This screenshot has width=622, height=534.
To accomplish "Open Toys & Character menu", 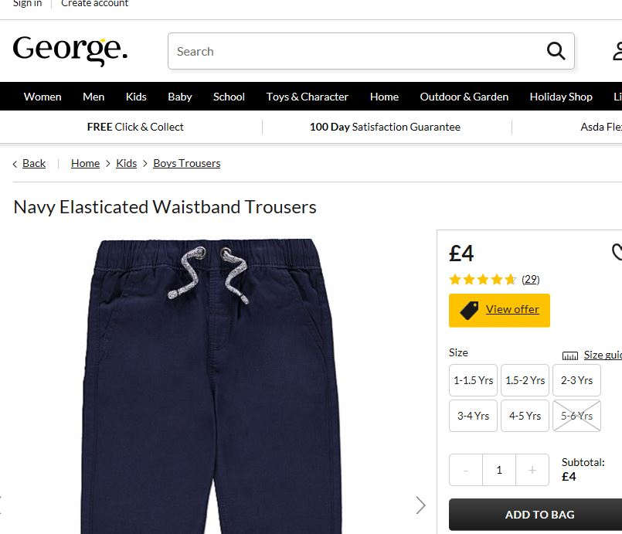I will [x=307, y=97].
